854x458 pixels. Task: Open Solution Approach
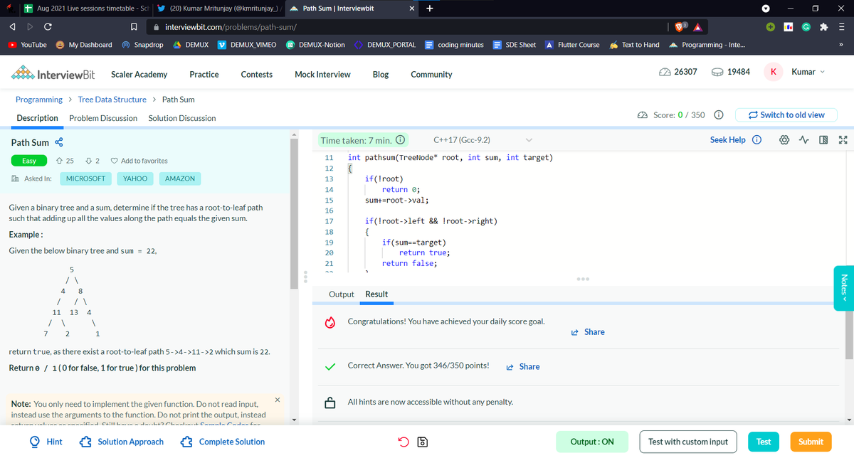(122, 442)
